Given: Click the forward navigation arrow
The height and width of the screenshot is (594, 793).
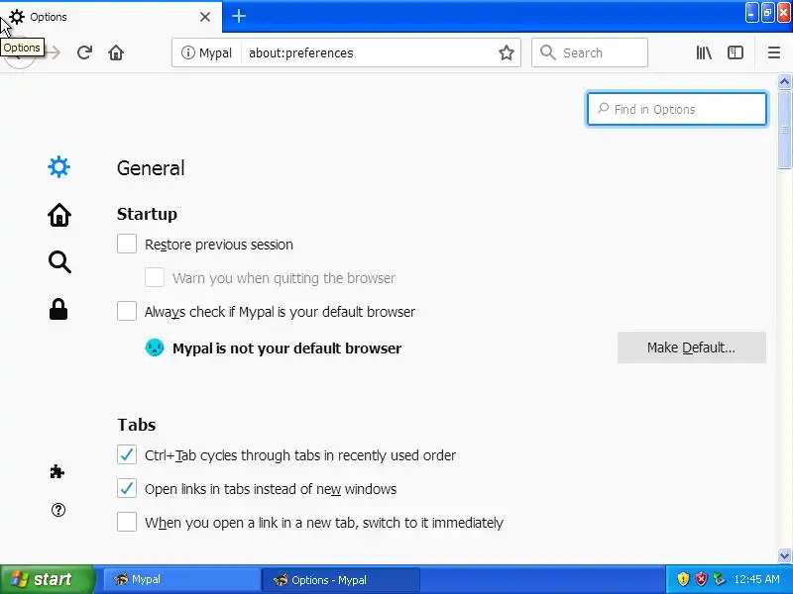Looking at the screenshot, I should click(x=53, y=52).
